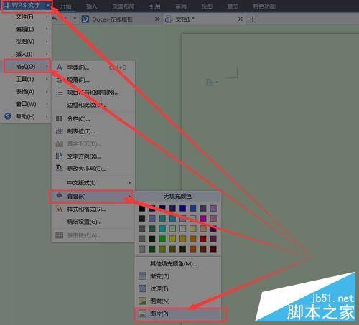Pick the bright green swatch in fourth row
The width and height of the screenshot is (359, 325).
(162, 239)
